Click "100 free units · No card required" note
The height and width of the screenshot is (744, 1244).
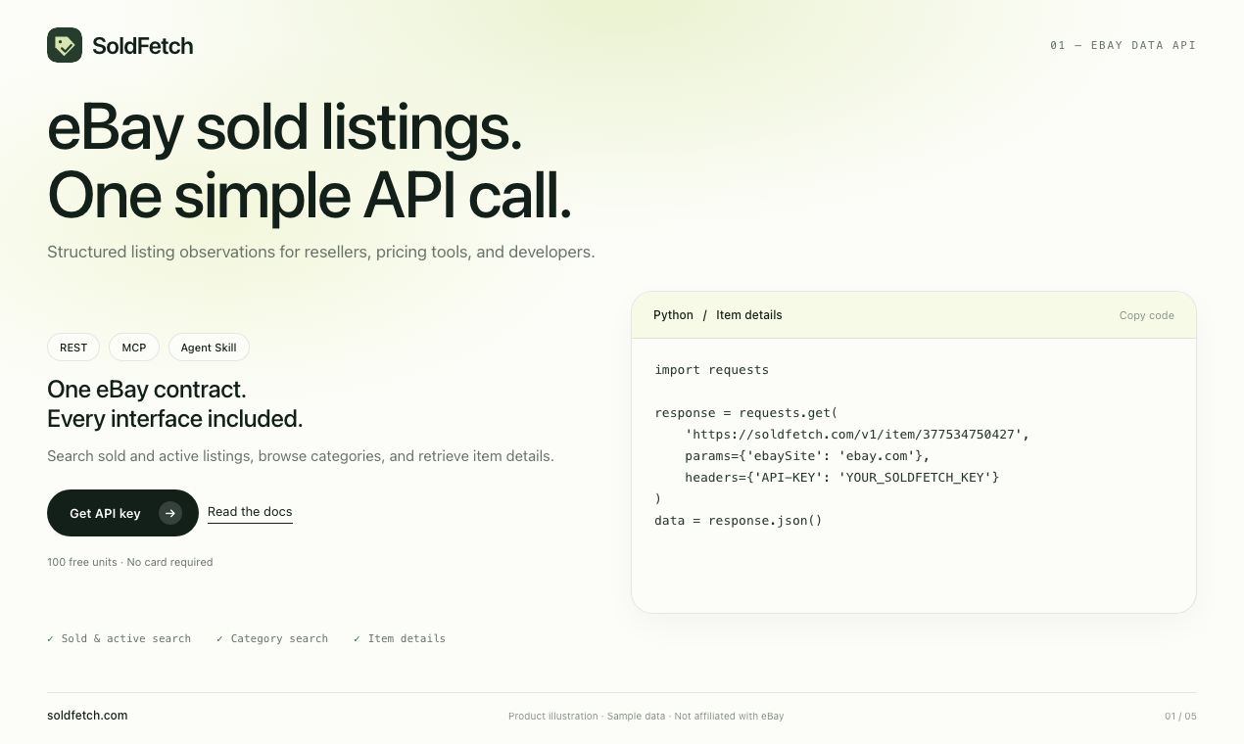pos(130,562)
